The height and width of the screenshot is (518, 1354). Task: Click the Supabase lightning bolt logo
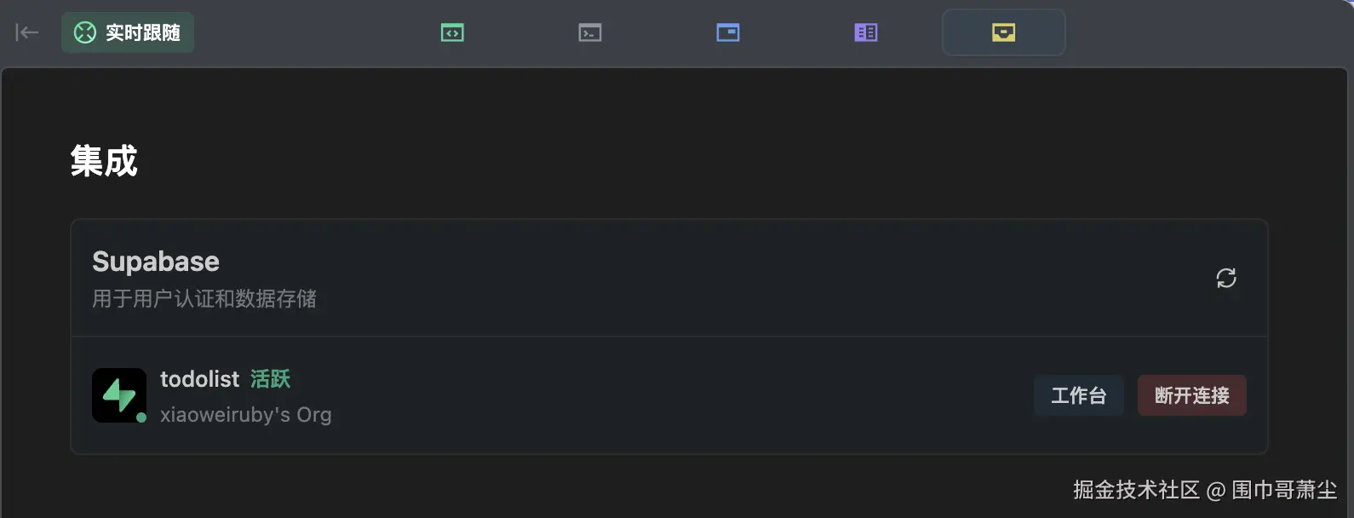[x=118, y=394]
